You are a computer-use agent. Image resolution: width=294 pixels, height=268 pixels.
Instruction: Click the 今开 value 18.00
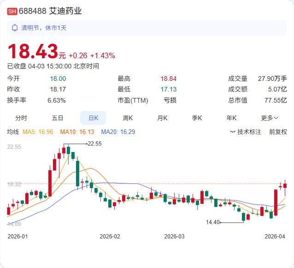[x=58, y=79]
